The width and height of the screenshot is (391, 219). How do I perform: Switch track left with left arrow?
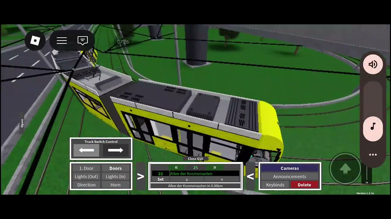click(x=86, y=150)
